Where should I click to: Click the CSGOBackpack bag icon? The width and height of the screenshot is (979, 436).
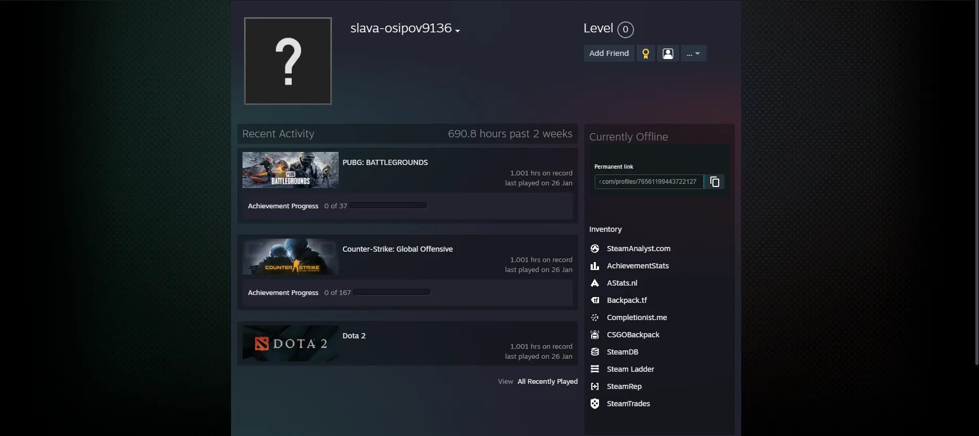pos(595,335)
